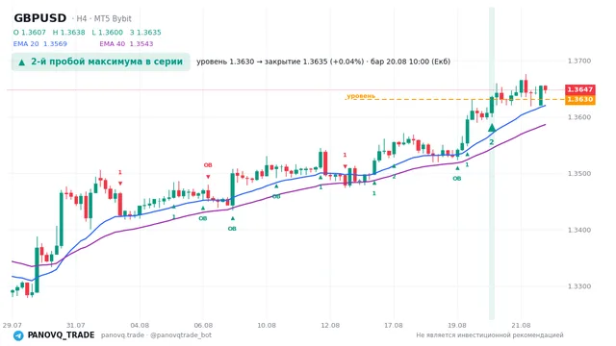Click the 1.3600 price axis label
The image size is (616, 346).
point(579,117)
